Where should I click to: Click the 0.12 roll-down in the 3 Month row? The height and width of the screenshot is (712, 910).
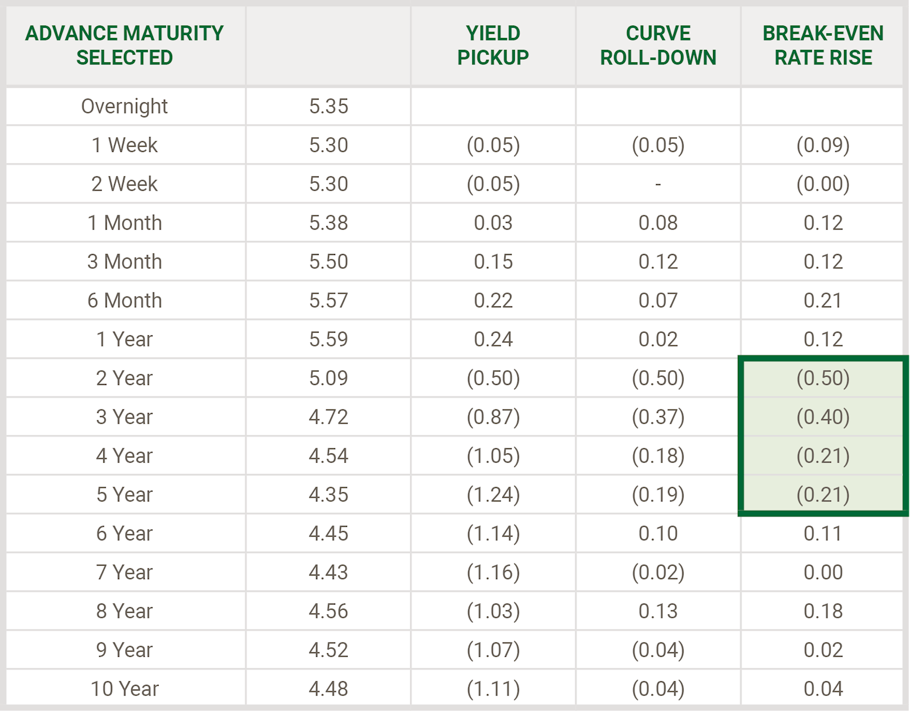(658, 262)
